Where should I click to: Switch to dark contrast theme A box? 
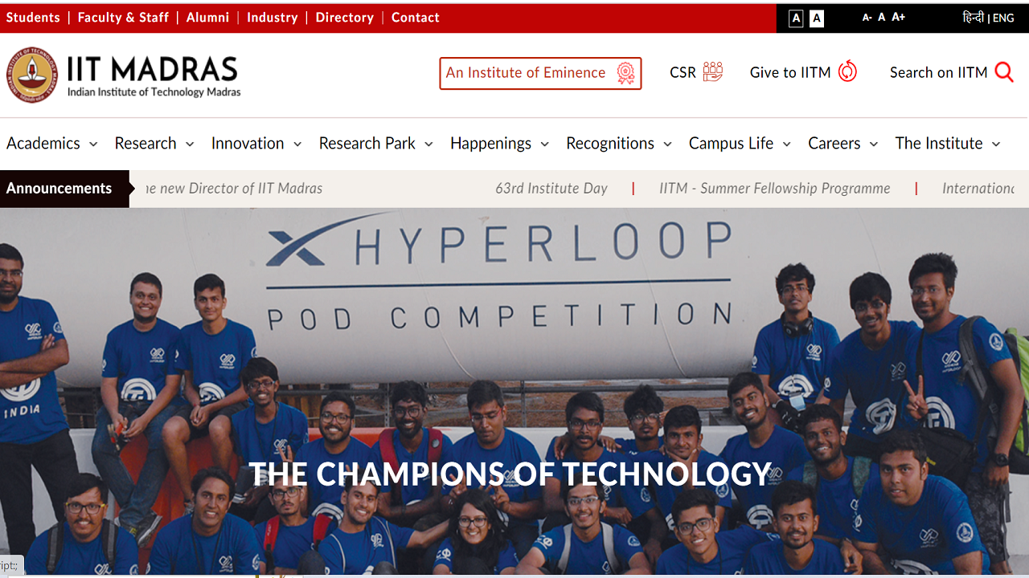click(x=796, y=18)
